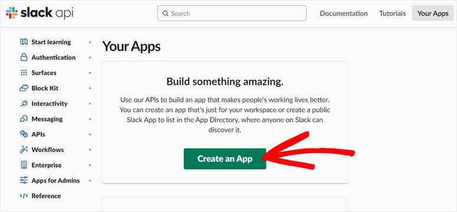Click the Interactivity plug icon
The image size is (457, 212).
pos(24,104)
